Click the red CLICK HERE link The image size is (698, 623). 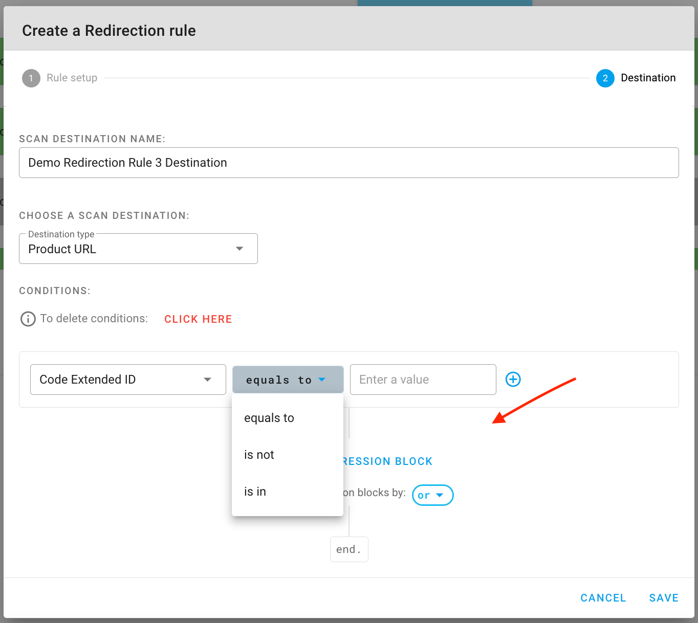pos(198,319)
